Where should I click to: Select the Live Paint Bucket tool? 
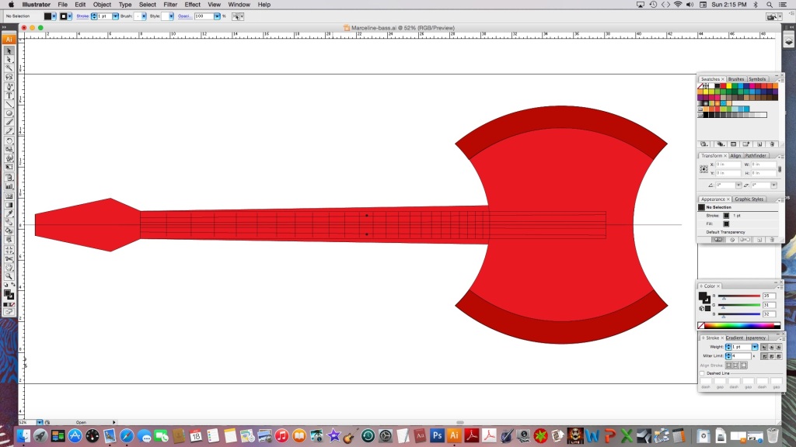pyautogui.click(x=9, y=231)
